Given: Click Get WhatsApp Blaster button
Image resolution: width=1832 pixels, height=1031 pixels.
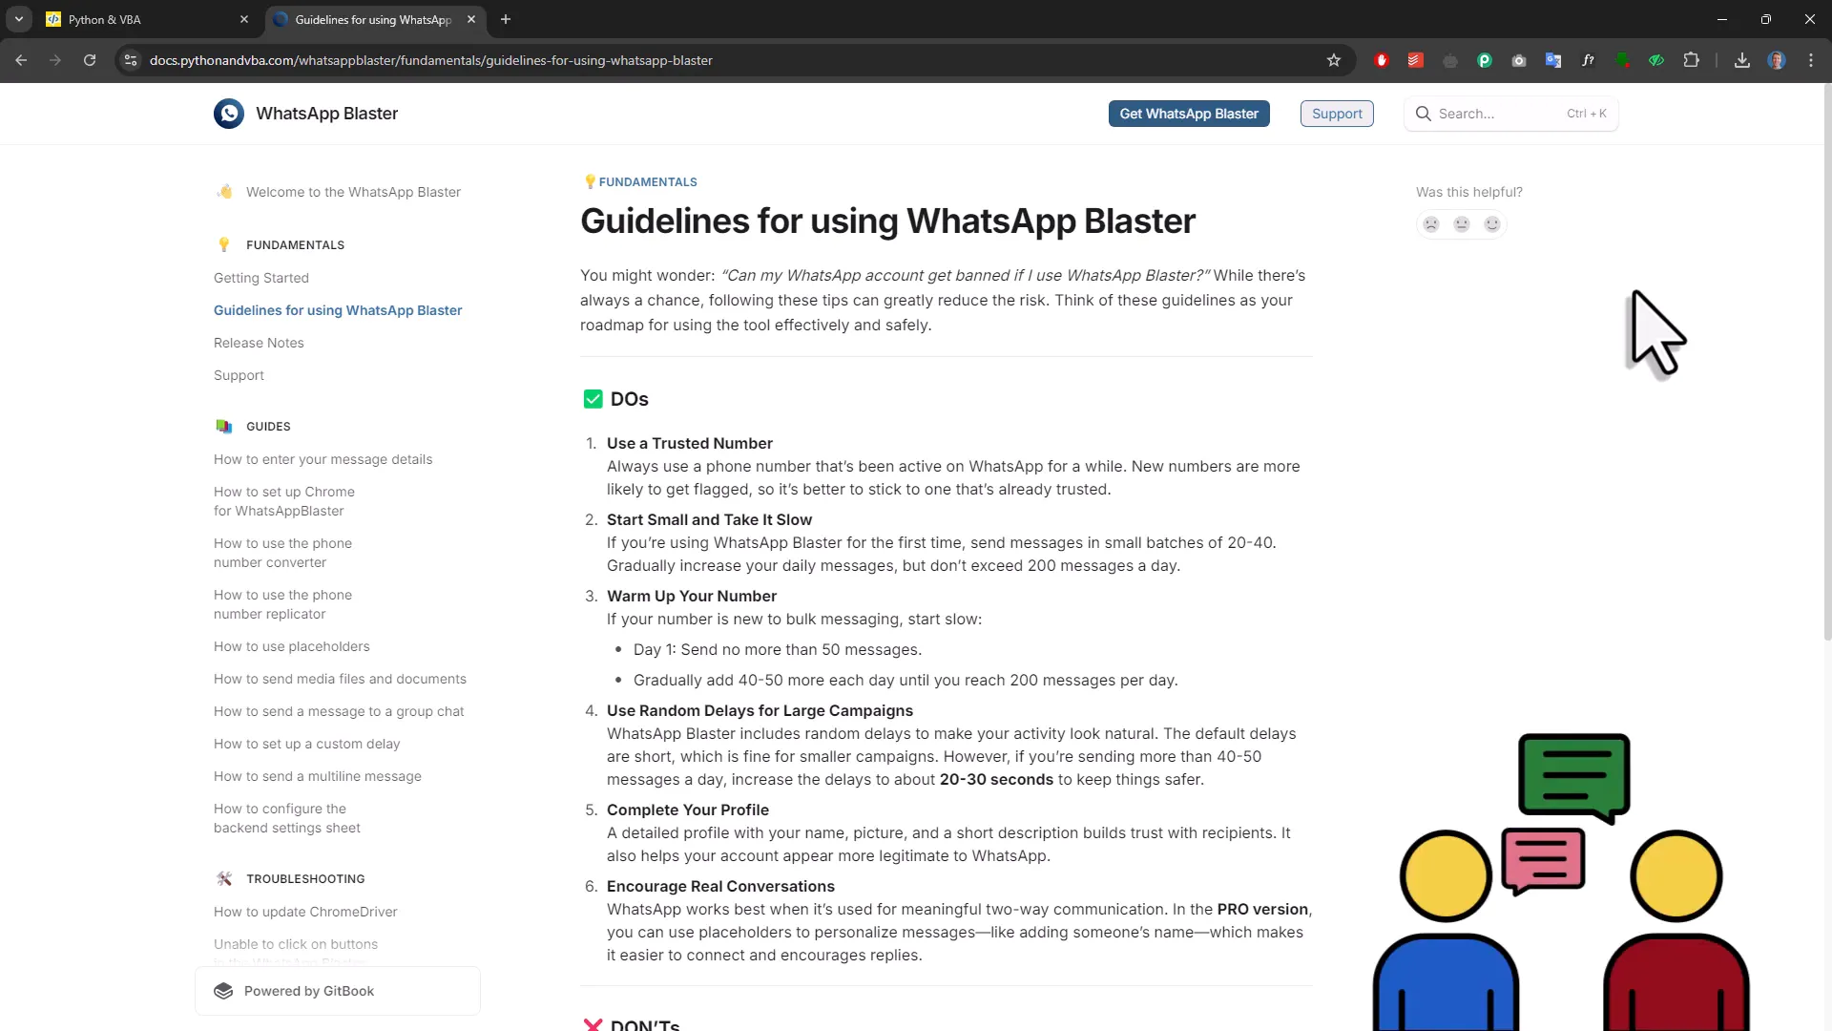Looking at the screenshot, I should 1189,114.
